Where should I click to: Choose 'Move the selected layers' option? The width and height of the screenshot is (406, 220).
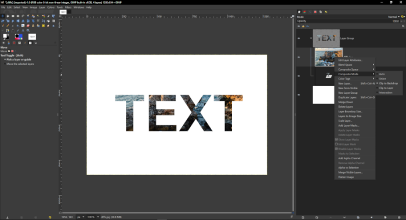19,64
